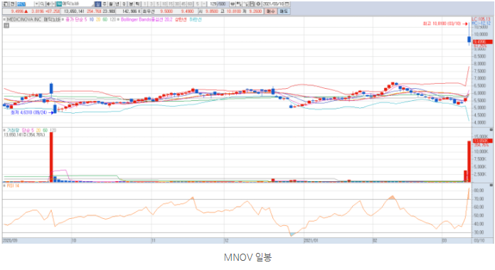Click the gray 120-day moving average legend
Screen dimensions: 495x270
112,20
